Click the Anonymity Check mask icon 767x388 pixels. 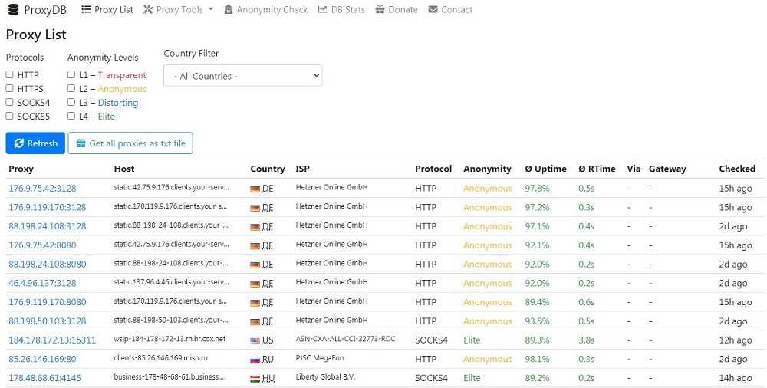(x=228, y=10)
